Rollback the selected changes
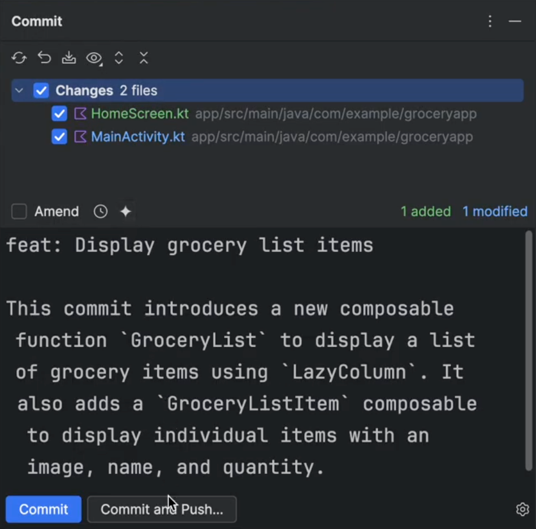The width and height of the screenshot is (536, 529). pos(44,58)
